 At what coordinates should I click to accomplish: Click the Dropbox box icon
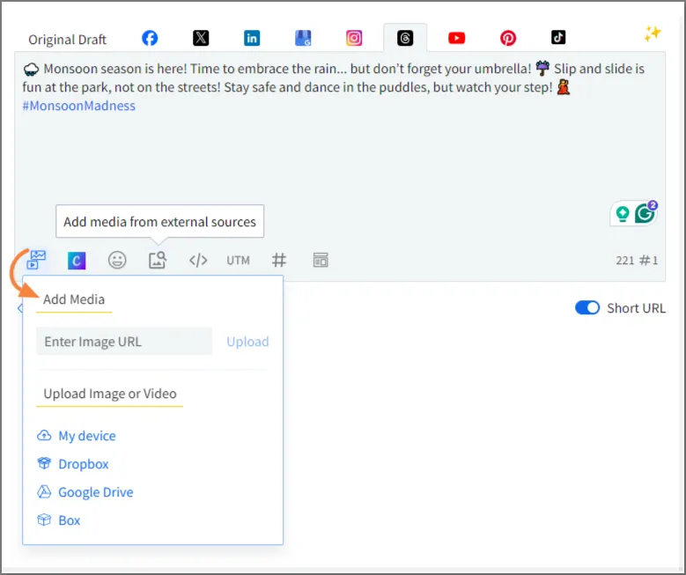point(44,463)
